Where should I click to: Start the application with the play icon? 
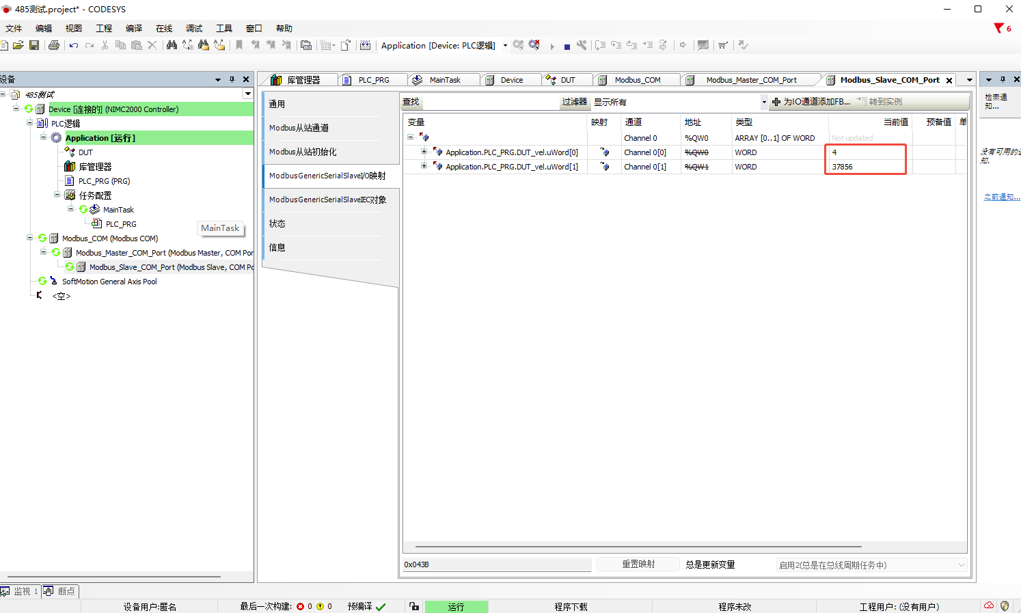point(552,46)
